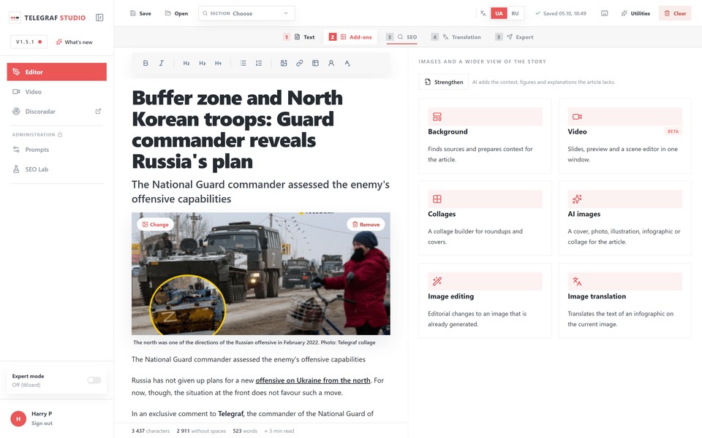Clear the editor with the Clear button
Viewport: 702px width, 438px height.
point(675,13)
